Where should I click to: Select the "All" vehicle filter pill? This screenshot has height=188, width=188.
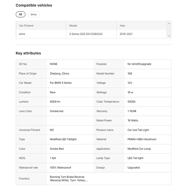click(x=20, y=14)
